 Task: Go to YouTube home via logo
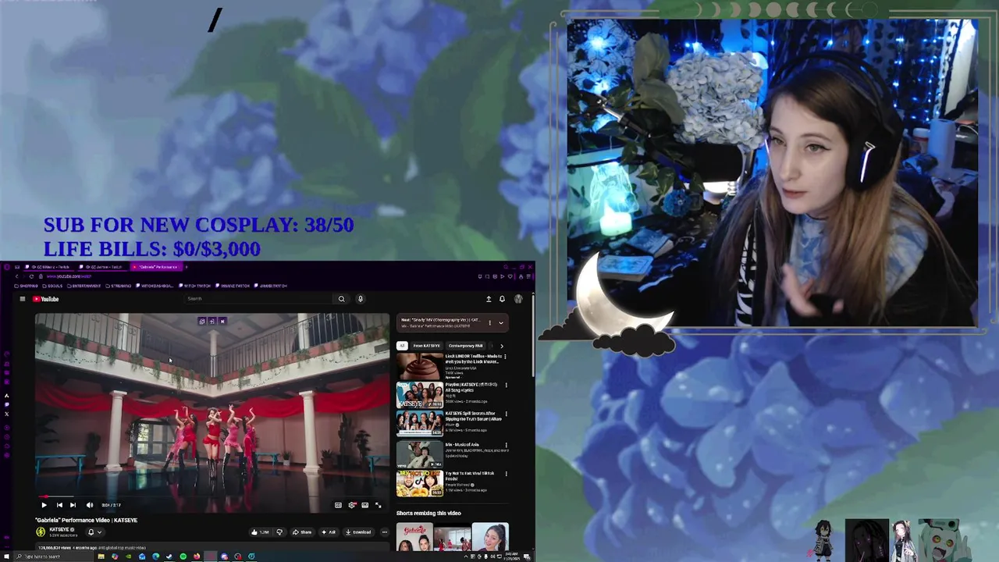click(45, 299)
